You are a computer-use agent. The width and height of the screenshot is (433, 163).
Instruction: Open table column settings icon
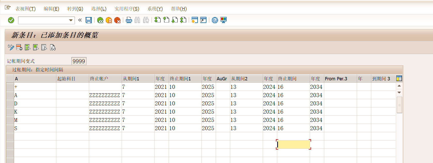click(x=399, y=79)
